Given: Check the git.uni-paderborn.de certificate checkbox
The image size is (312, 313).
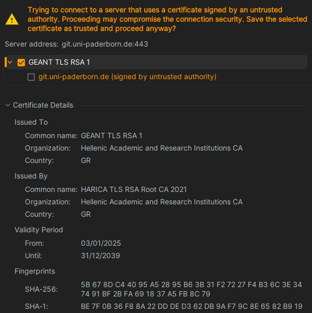Looking at the screenshot, I should [x=31, y=77].
